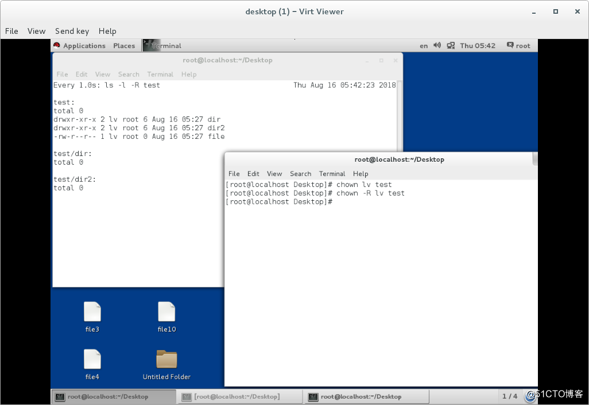
Task: Open Search menu in front terminal window
Action: click(x=300, y=174)
